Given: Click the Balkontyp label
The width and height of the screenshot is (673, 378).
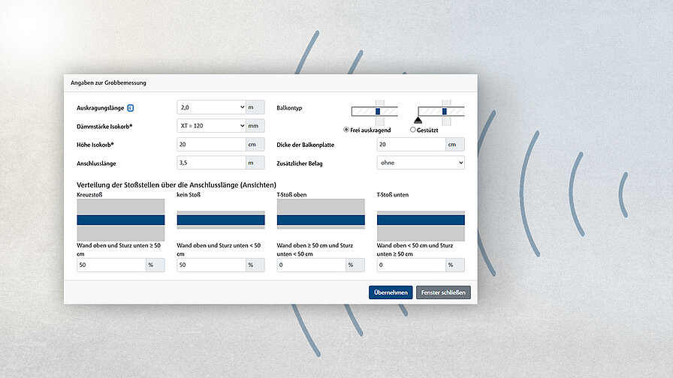Looking at the screenshot, I should 289,108.
